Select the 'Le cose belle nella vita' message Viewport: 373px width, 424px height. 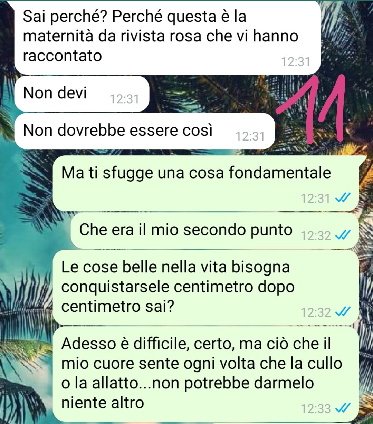pos(206,287)
